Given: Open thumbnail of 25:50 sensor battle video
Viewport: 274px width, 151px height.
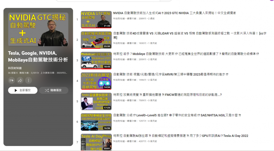Looking at the screenshot, I should click(96, 40).
